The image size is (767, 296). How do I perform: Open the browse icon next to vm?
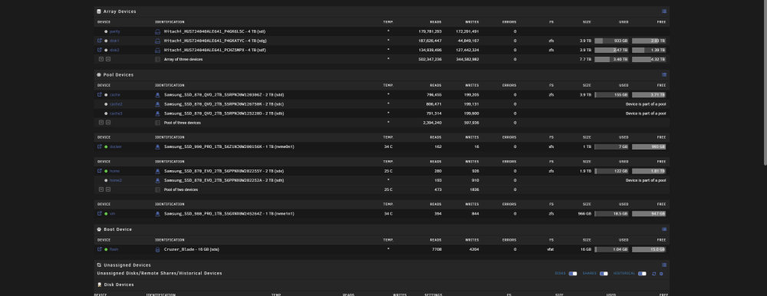(x=100, y=213)
